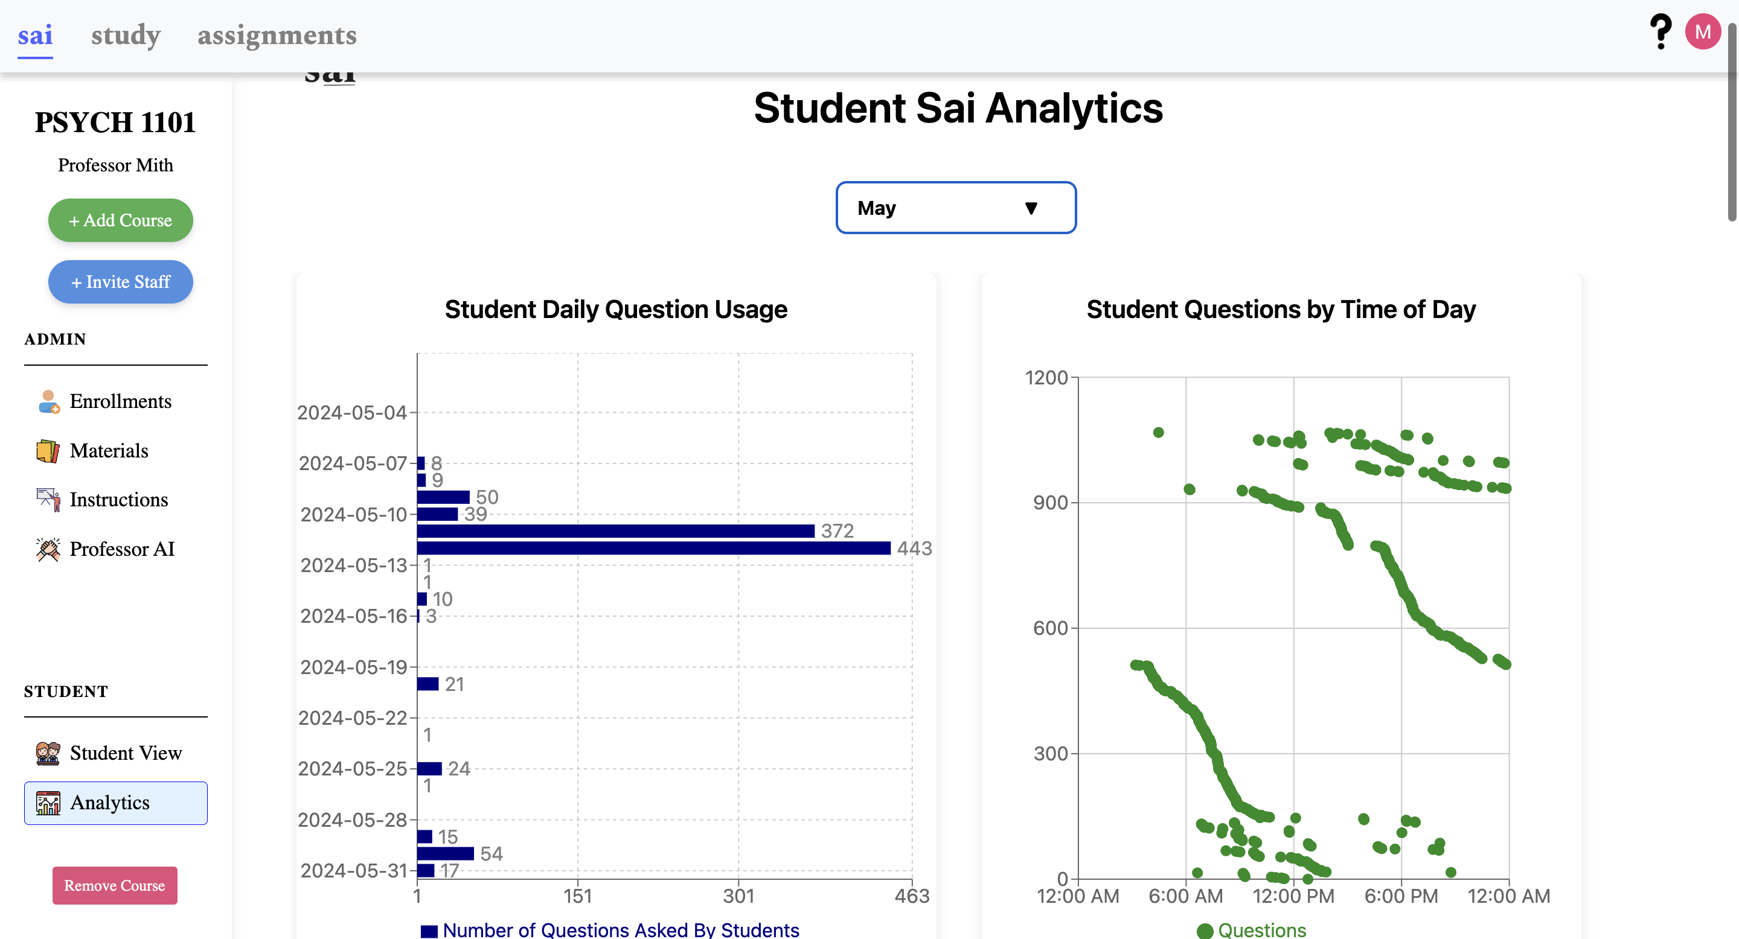Click the Professor AI handshake icon
This screenshot has width=1739, height=939.
pyautogui.click(x=48, y=549)
